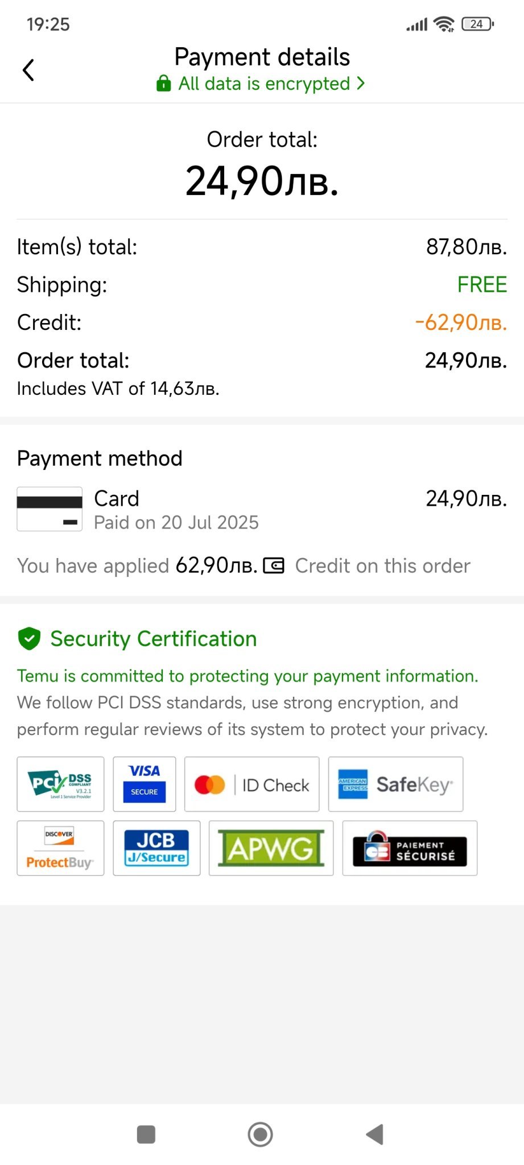The width and height of the screenshot is (524, 1165).
Task: Expand the 'All data is encrypted' chevron
Action: click(x=361, y=84)
